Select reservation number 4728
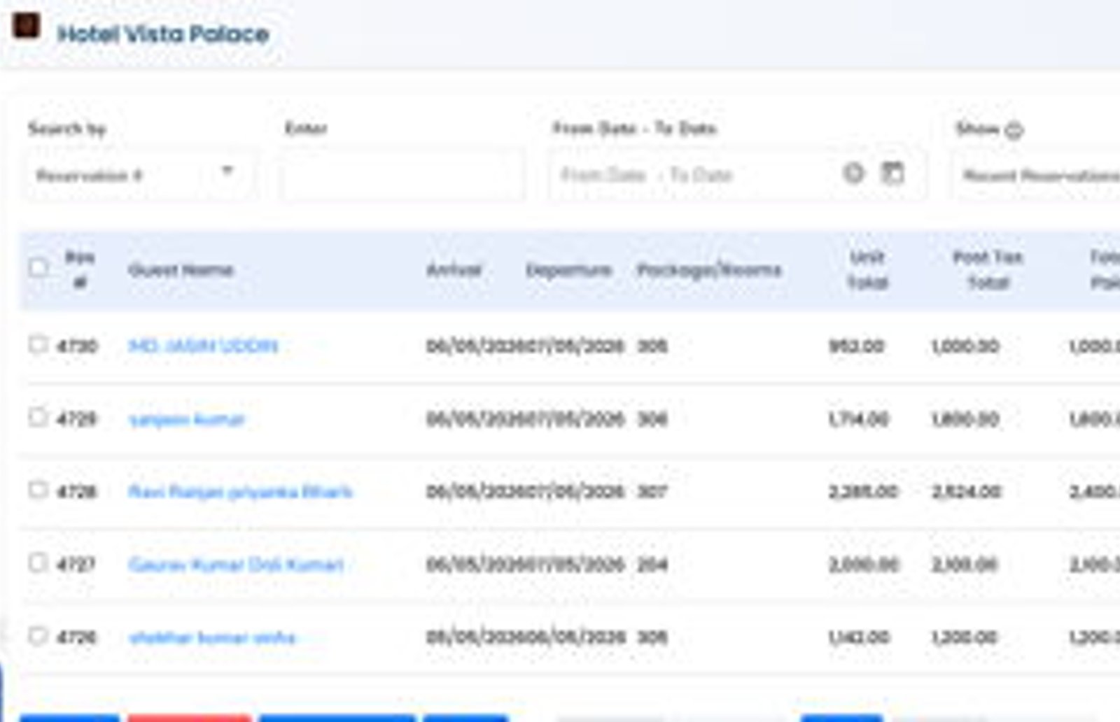The width and height of the screenshot is (1120, 722). (x=76, y=491)
